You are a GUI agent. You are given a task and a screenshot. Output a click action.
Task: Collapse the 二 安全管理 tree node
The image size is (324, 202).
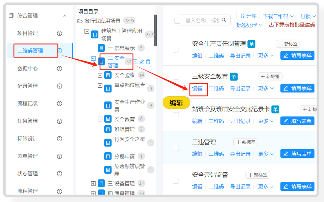point(93,58)
